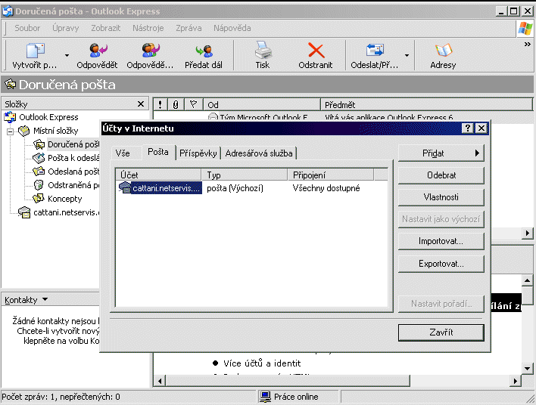The width and height of the screenshot is (536, 405).
Task: Click the "pošta (Výchozí)" cell
Action: click(235, 188)
